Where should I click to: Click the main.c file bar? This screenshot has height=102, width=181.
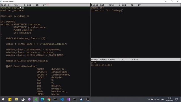tap(45, 5)
